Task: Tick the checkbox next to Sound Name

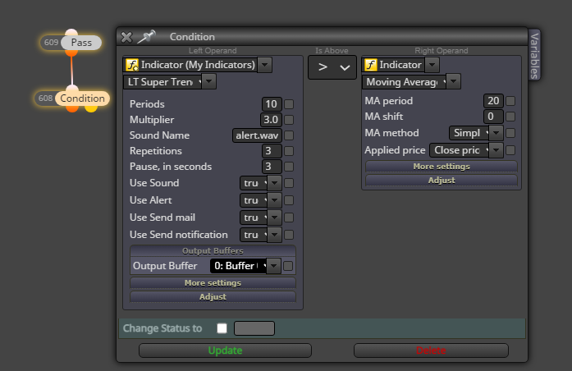Action: 289,135
